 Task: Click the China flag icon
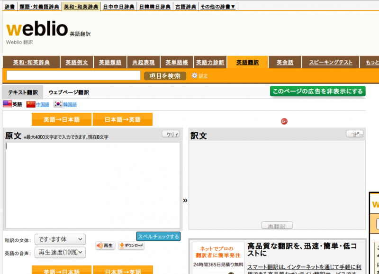point(31,104)
